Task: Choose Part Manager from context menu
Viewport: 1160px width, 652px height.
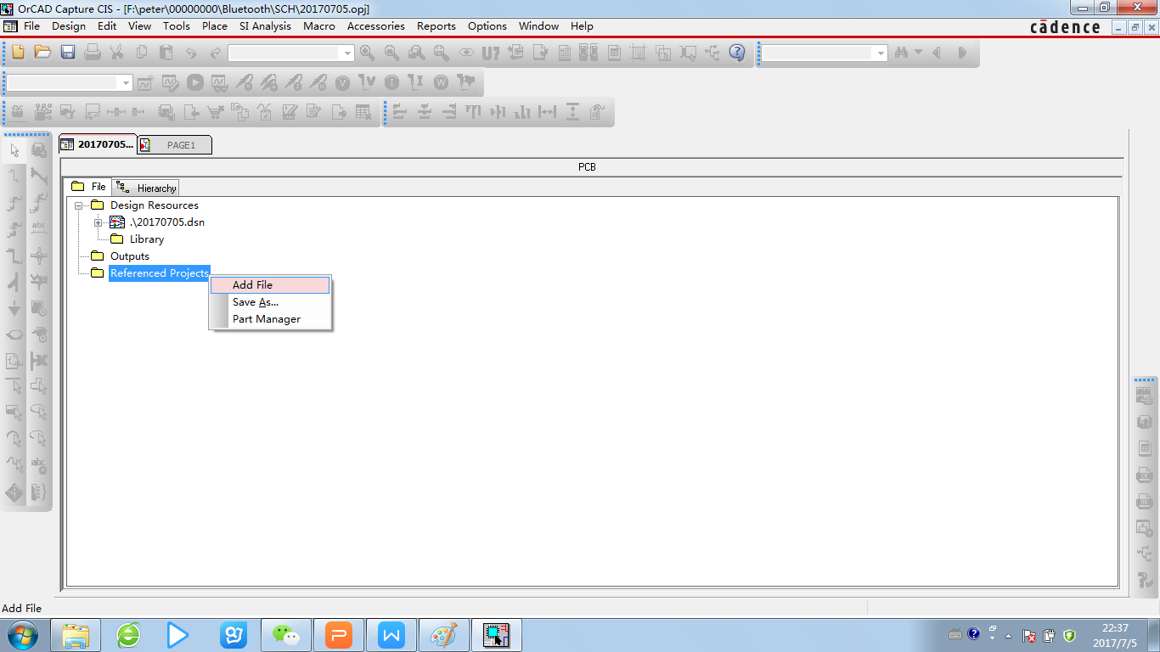Action: click(x=270, y=319)
